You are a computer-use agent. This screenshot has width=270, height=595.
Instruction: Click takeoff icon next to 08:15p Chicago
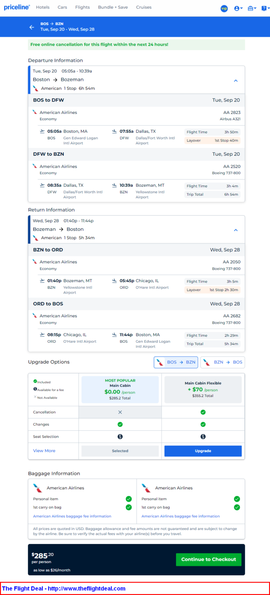(42, 335)
